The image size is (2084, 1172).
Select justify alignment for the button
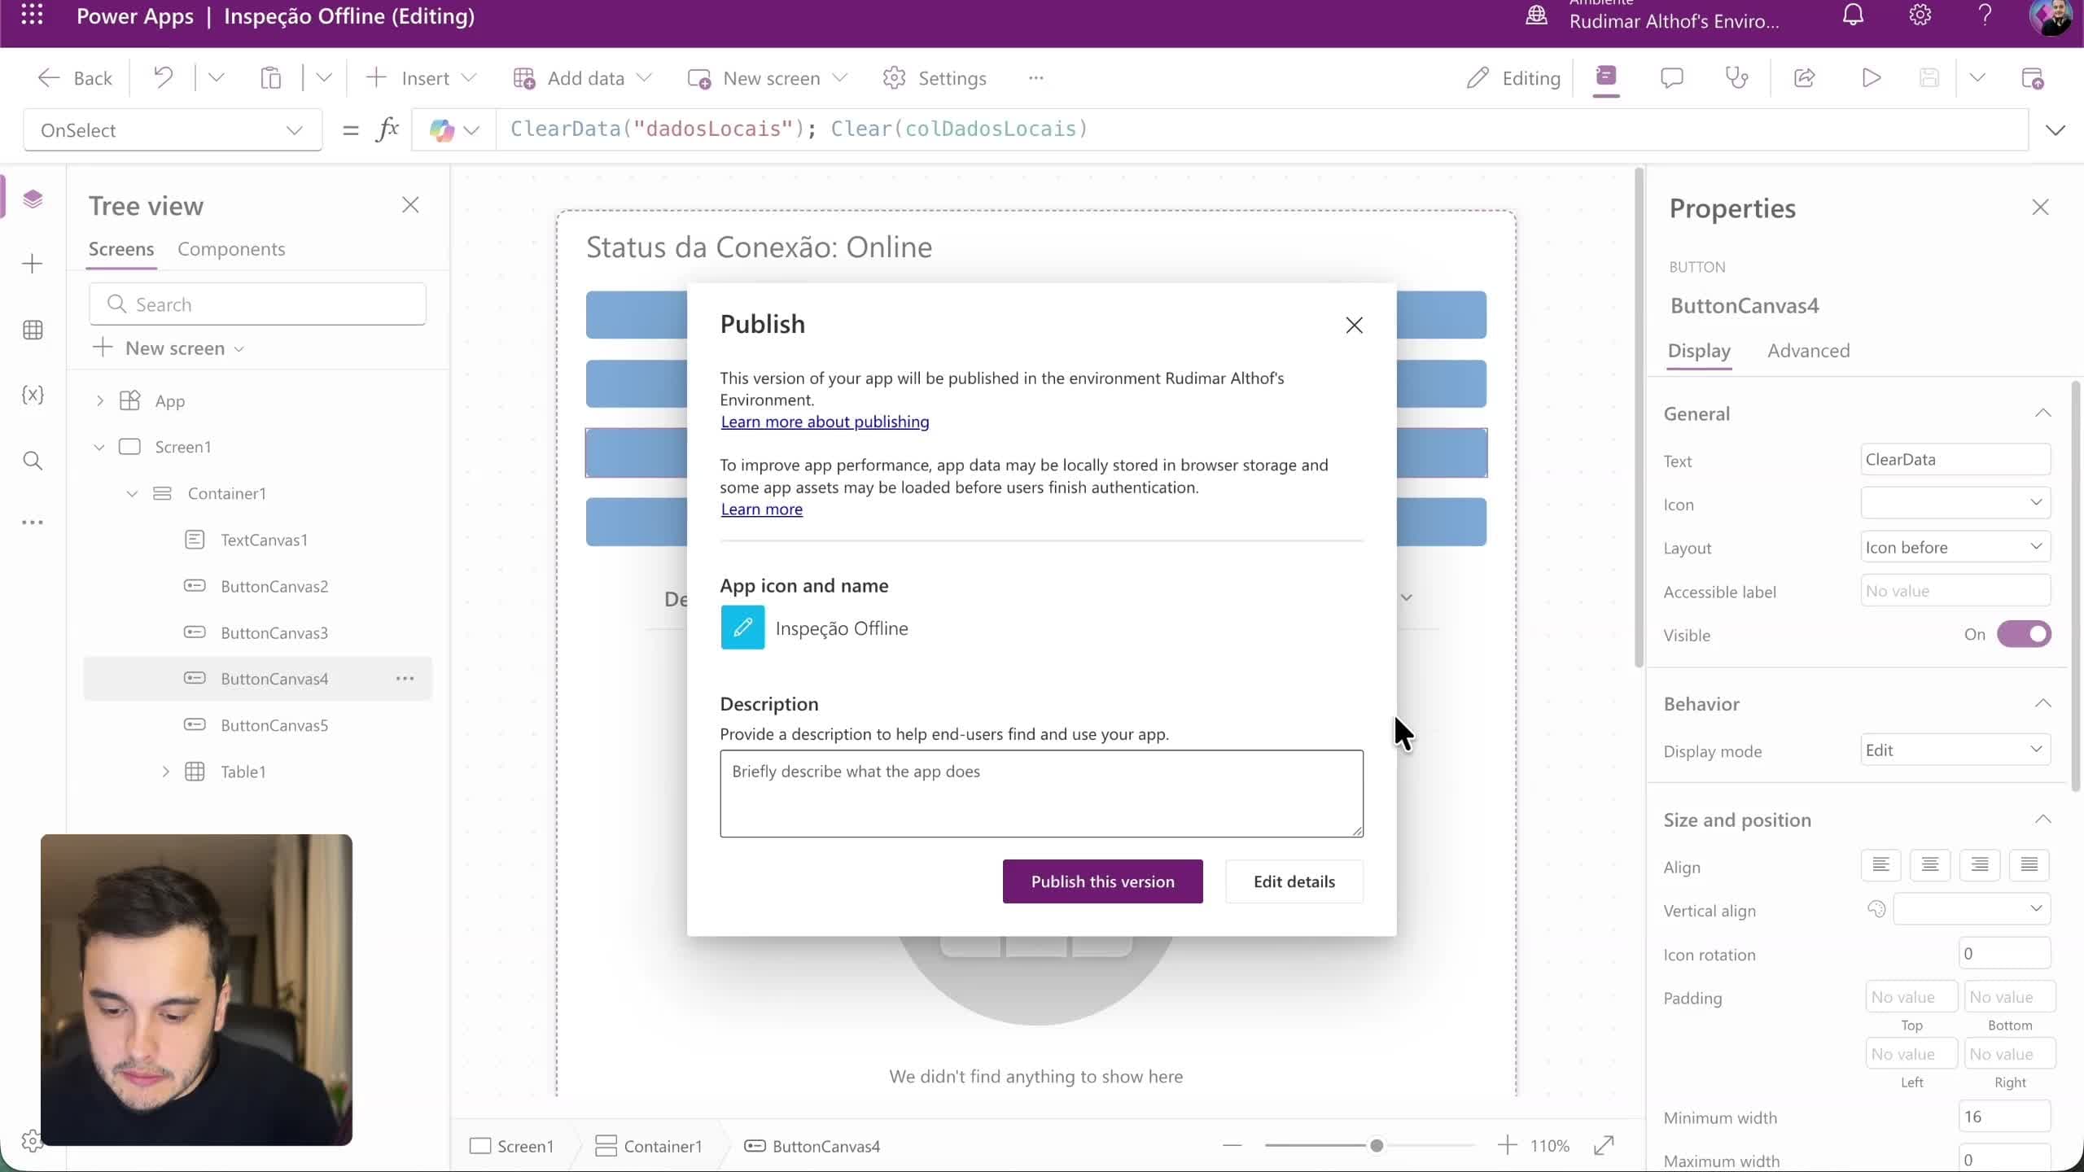[2029, 865]
